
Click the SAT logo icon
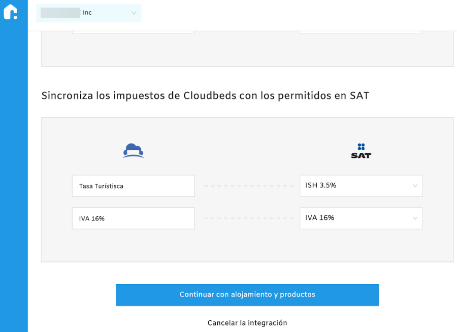point(361,151)
